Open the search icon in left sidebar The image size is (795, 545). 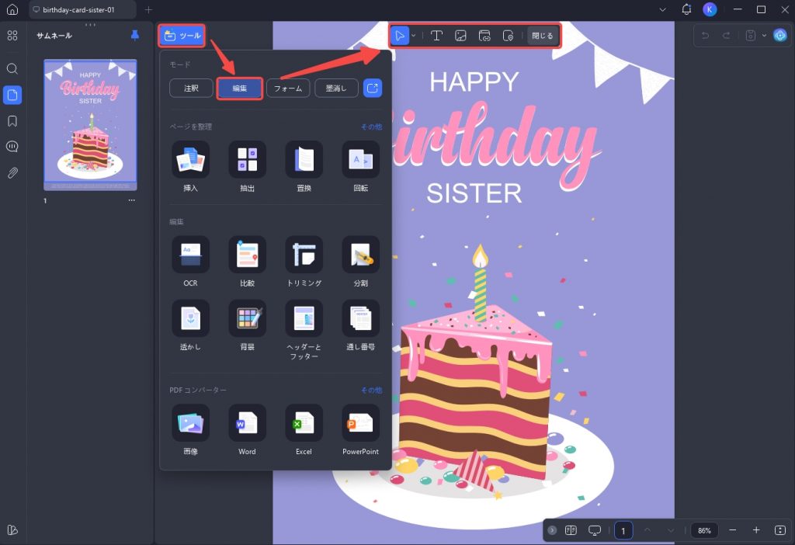(x=12, y=68)
